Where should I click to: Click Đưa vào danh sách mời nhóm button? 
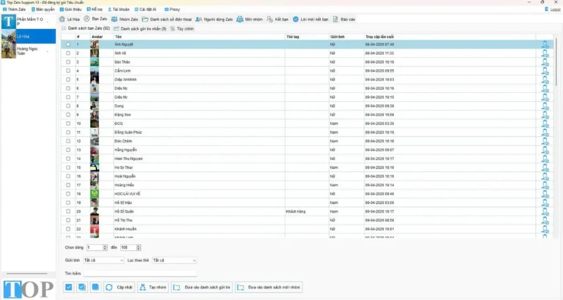(x=268, y=287)
